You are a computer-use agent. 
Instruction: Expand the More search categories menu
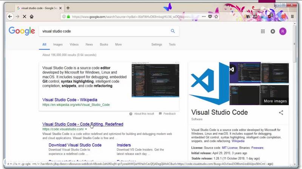point(118,44)
